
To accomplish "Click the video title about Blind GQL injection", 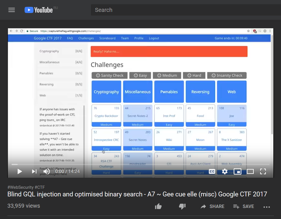I will pyautogui.click(x=137, y=194).
